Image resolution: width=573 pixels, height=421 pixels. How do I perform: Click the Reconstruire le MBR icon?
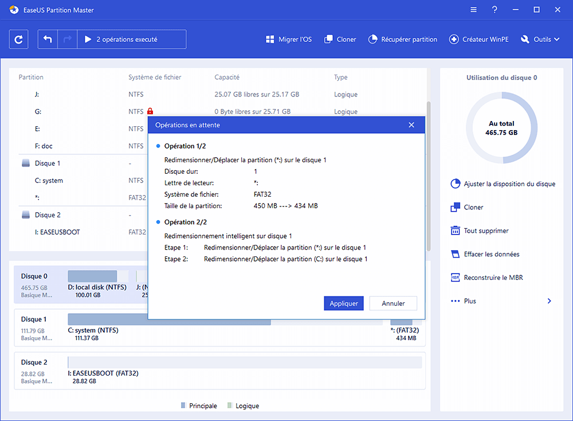click(x=456, y=278)
